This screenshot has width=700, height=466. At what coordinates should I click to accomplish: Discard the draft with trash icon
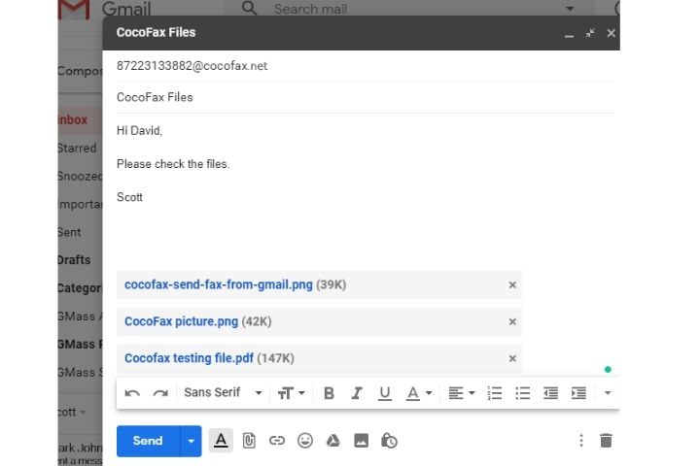point(606,441)
